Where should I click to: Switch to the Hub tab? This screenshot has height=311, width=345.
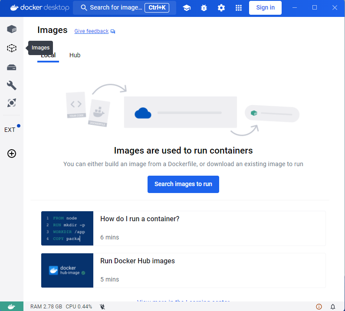pos(75,55)
